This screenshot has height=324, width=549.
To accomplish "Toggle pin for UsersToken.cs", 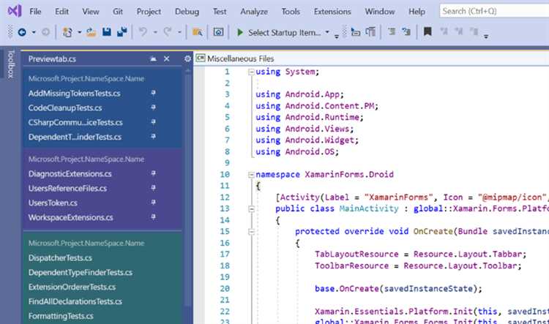I will (x=153, y=203).
